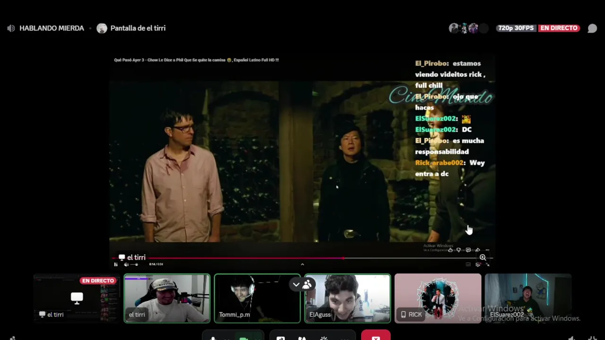Viewport: 605px width, 340px height.
Task: Toggle the green camera button
Action: point(244,338)
